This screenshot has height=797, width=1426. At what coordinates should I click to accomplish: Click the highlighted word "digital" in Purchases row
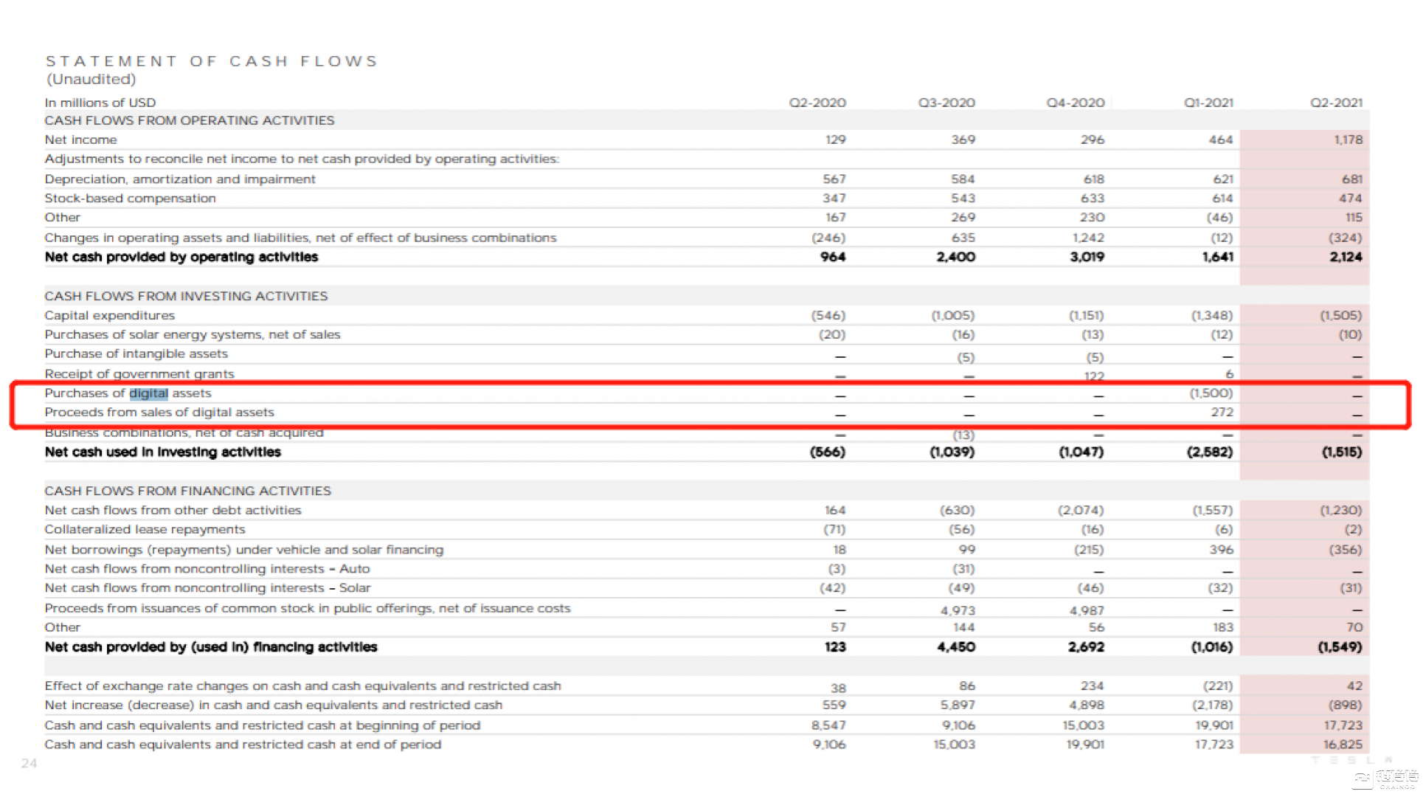148,393
